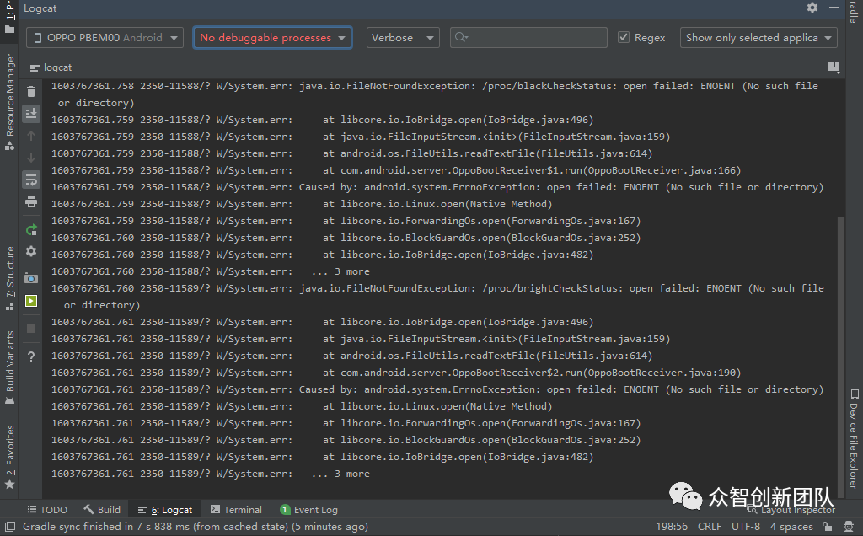Viewport: 863px width, 536px height.
Task: Click the inspector hat icon in status bar
Action: pos(849,527)
